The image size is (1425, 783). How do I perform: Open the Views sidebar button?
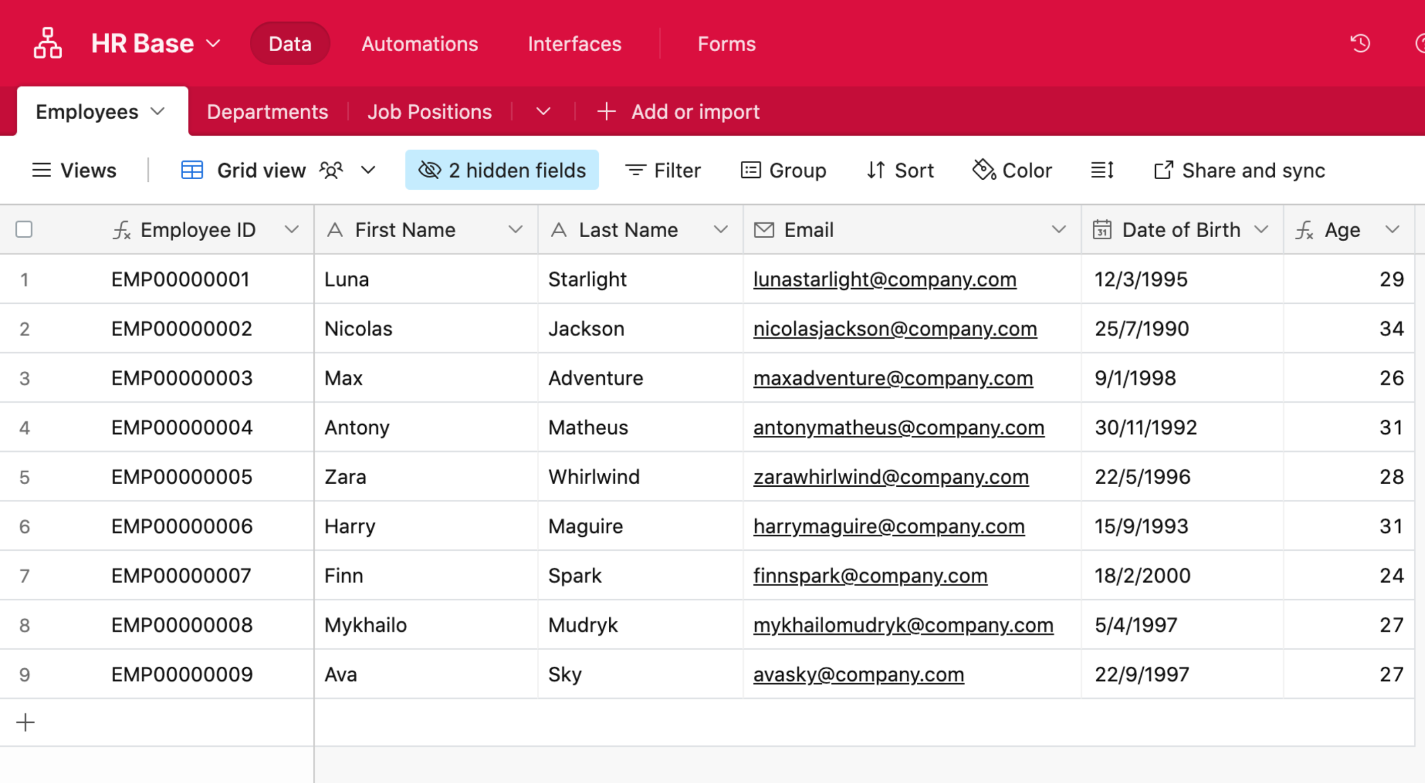[74, 170]
